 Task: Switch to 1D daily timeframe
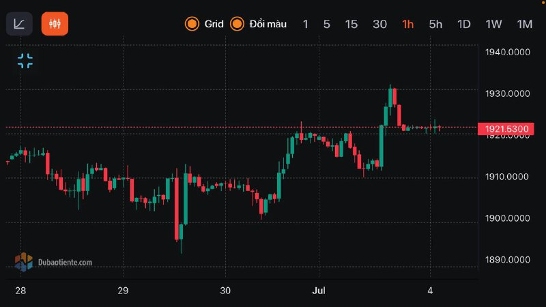tap(464, 24)
